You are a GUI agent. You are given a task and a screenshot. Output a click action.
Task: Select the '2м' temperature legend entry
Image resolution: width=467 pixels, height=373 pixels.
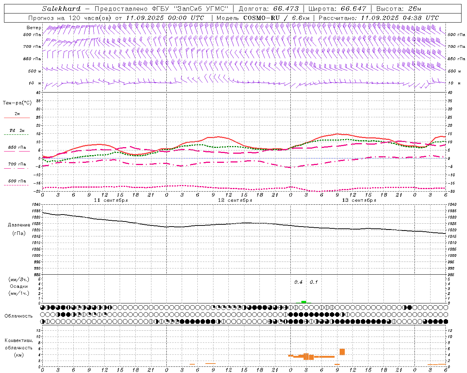click(x=17, y=114)
